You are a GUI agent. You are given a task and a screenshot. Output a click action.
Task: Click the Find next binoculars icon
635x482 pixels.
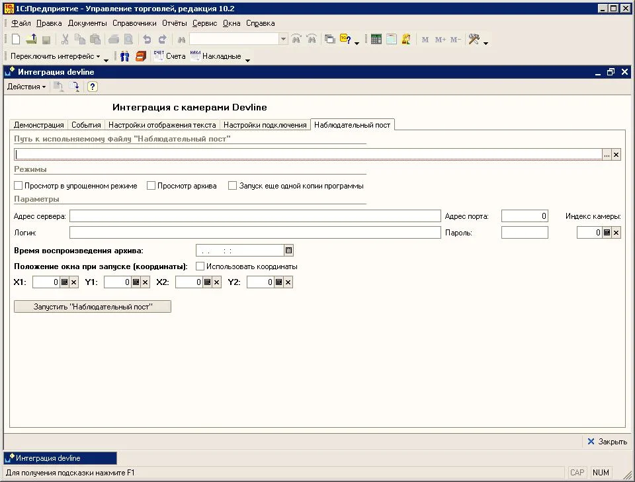(296, 39)
